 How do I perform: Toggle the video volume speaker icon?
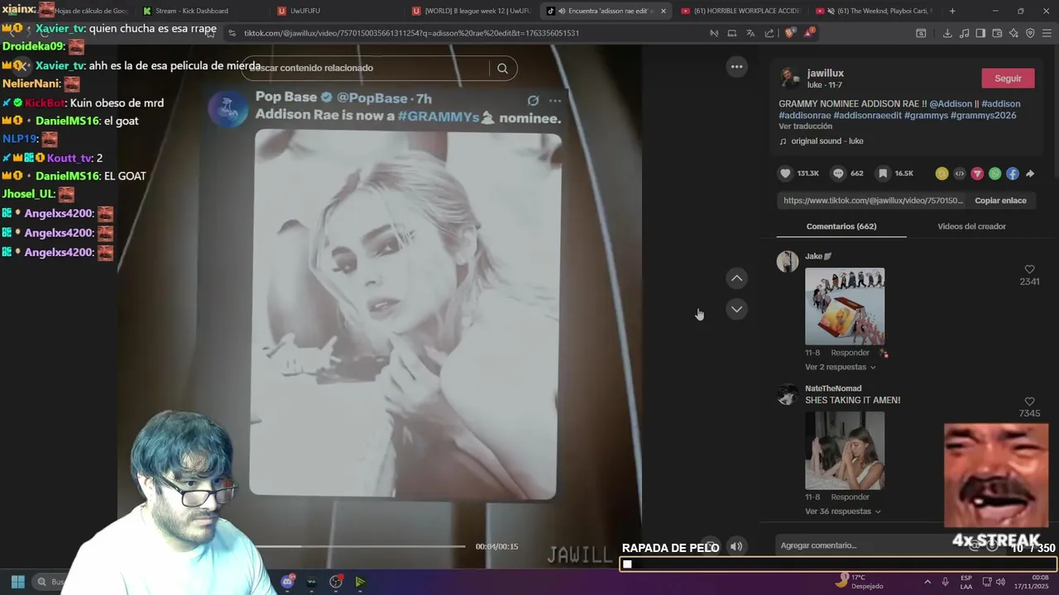click(736, 546)
